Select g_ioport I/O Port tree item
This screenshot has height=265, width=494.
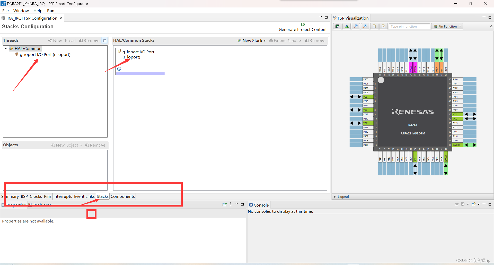pyautogui.click(x=43, y=55)
